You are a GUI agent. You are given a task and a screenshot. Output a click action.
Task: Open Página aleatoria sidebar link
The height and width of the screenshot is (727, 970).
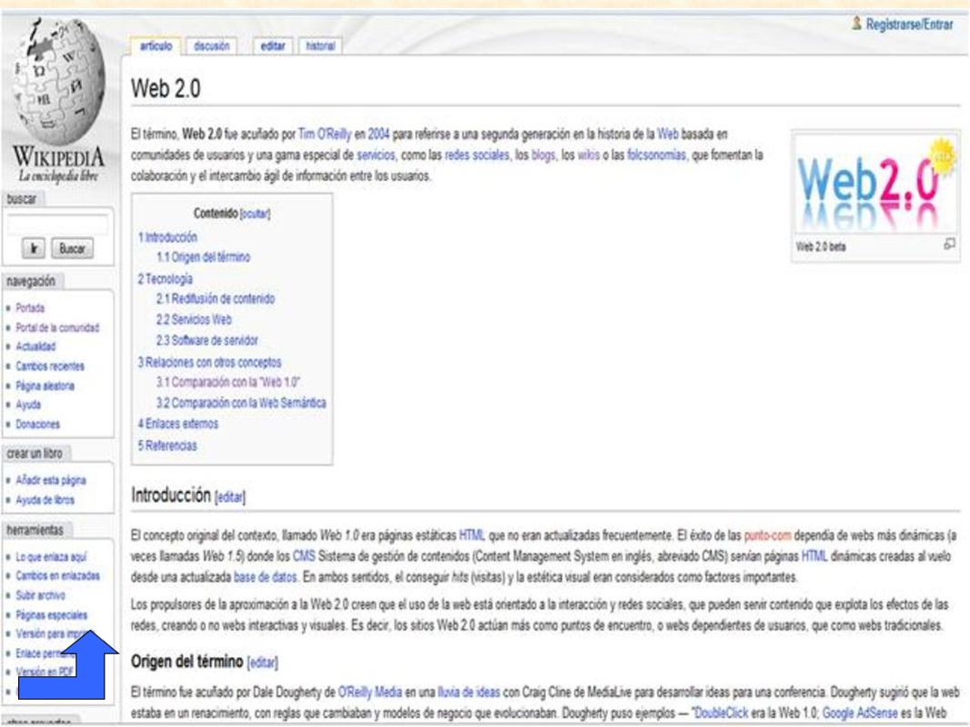45,385
